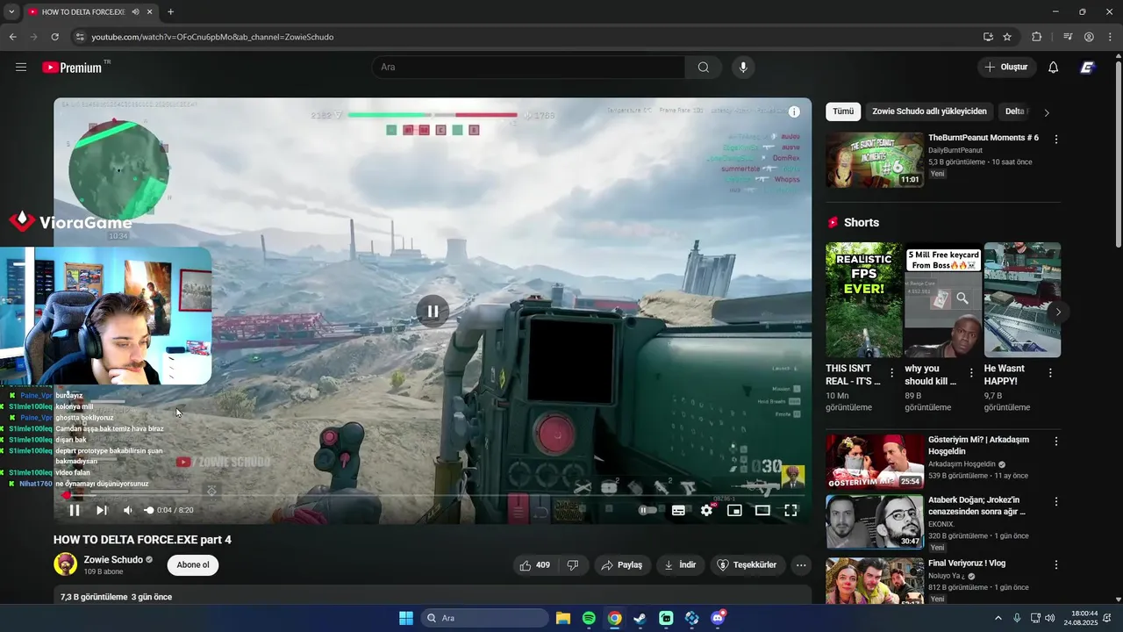This screenshot has height=632, width=1123.
Task: Open the YouTube account avatar menu
Action: point(1087,67)
